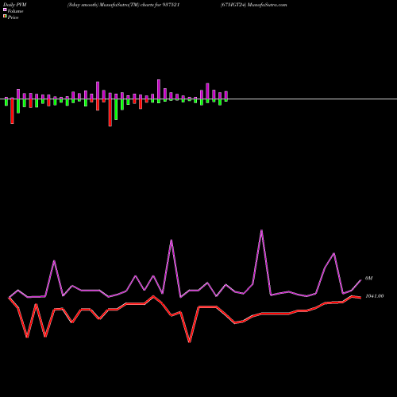Image resolution: width=397 pixels, height=397 pixels.
Task: Click the lowest dip of the red price line
Action: (x=190, y=341)
